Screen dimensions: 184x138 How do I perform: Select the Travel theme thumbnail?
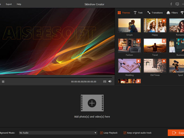coord(155,46)
